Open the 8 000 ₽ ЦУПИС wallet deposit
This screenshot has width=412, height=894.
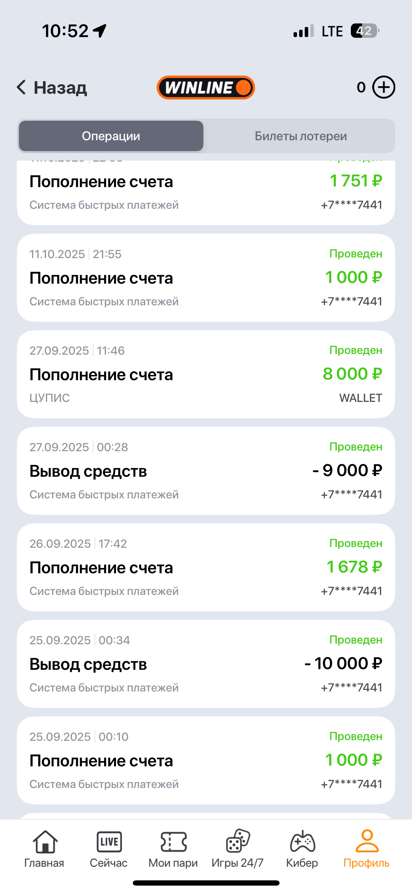(206, 374)
